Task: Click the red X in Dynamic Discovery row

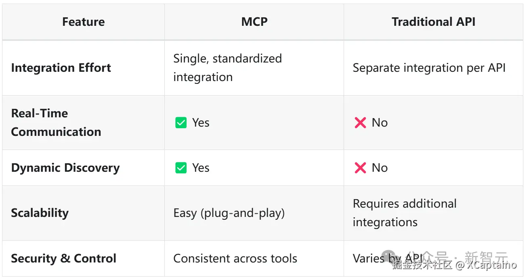Action: point(360,168)
